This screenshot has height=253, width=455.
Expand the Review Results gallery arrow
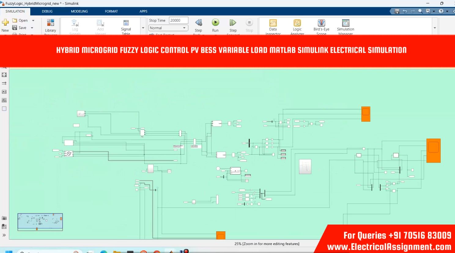(x=435, y=28)
